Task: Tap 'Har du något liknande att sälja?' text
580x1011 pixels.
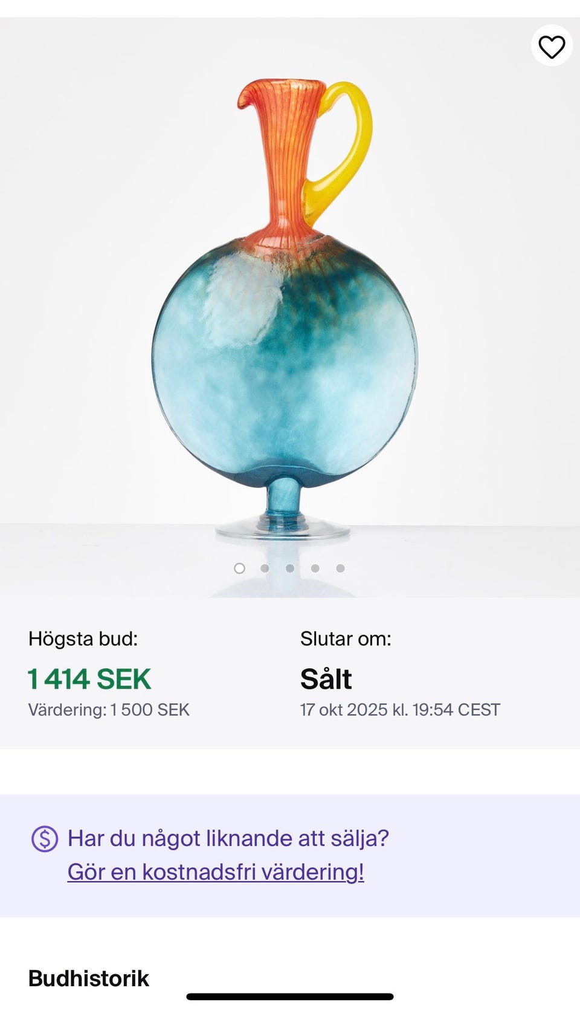Action: (x=228, y=839)
